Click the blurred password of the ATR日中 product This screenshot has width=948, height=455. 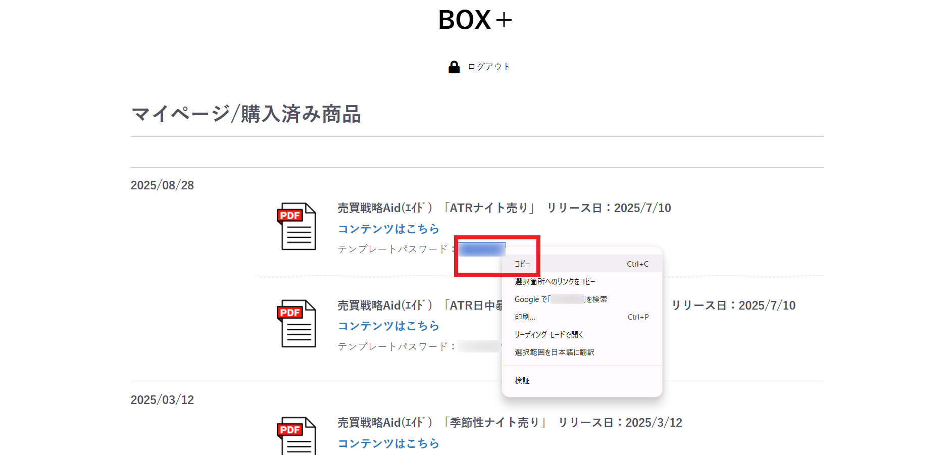(x=479, y=346)
